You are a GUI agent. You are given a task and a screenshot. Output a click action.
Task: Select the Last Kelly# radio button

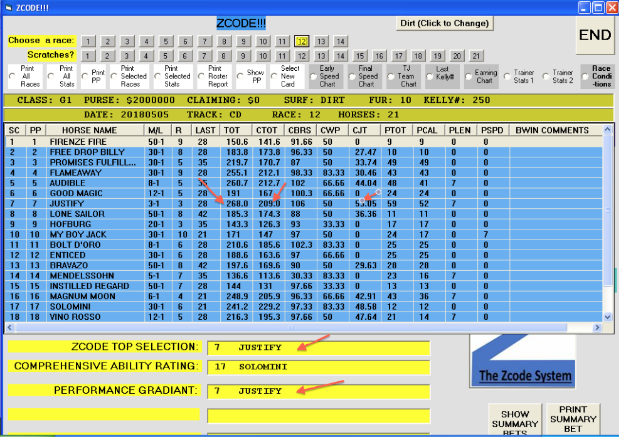[430, 76]
